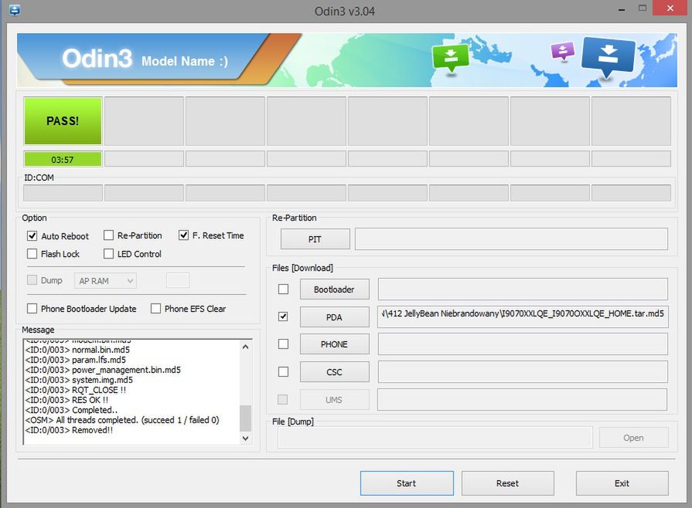Check the box beside the Bootloader button
Screen dimensions: 692x508
click(283, 289)
